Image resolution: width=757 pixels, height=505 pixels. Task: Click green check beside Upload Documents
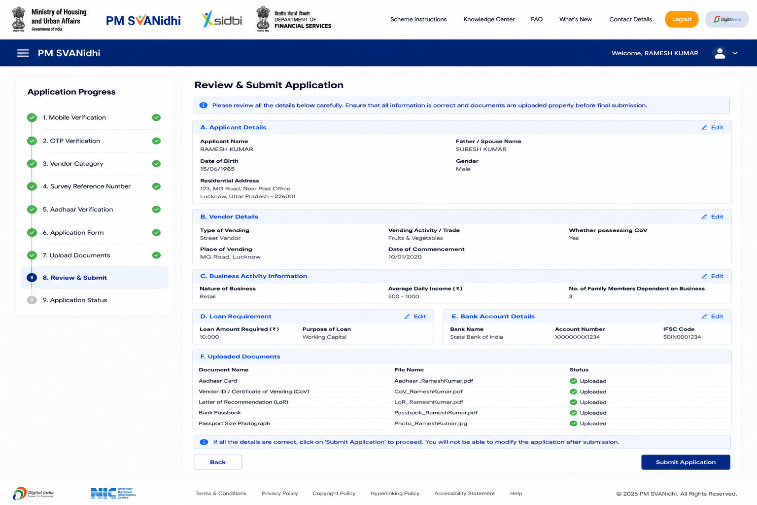pyautogui.click(x=156, y=255)
